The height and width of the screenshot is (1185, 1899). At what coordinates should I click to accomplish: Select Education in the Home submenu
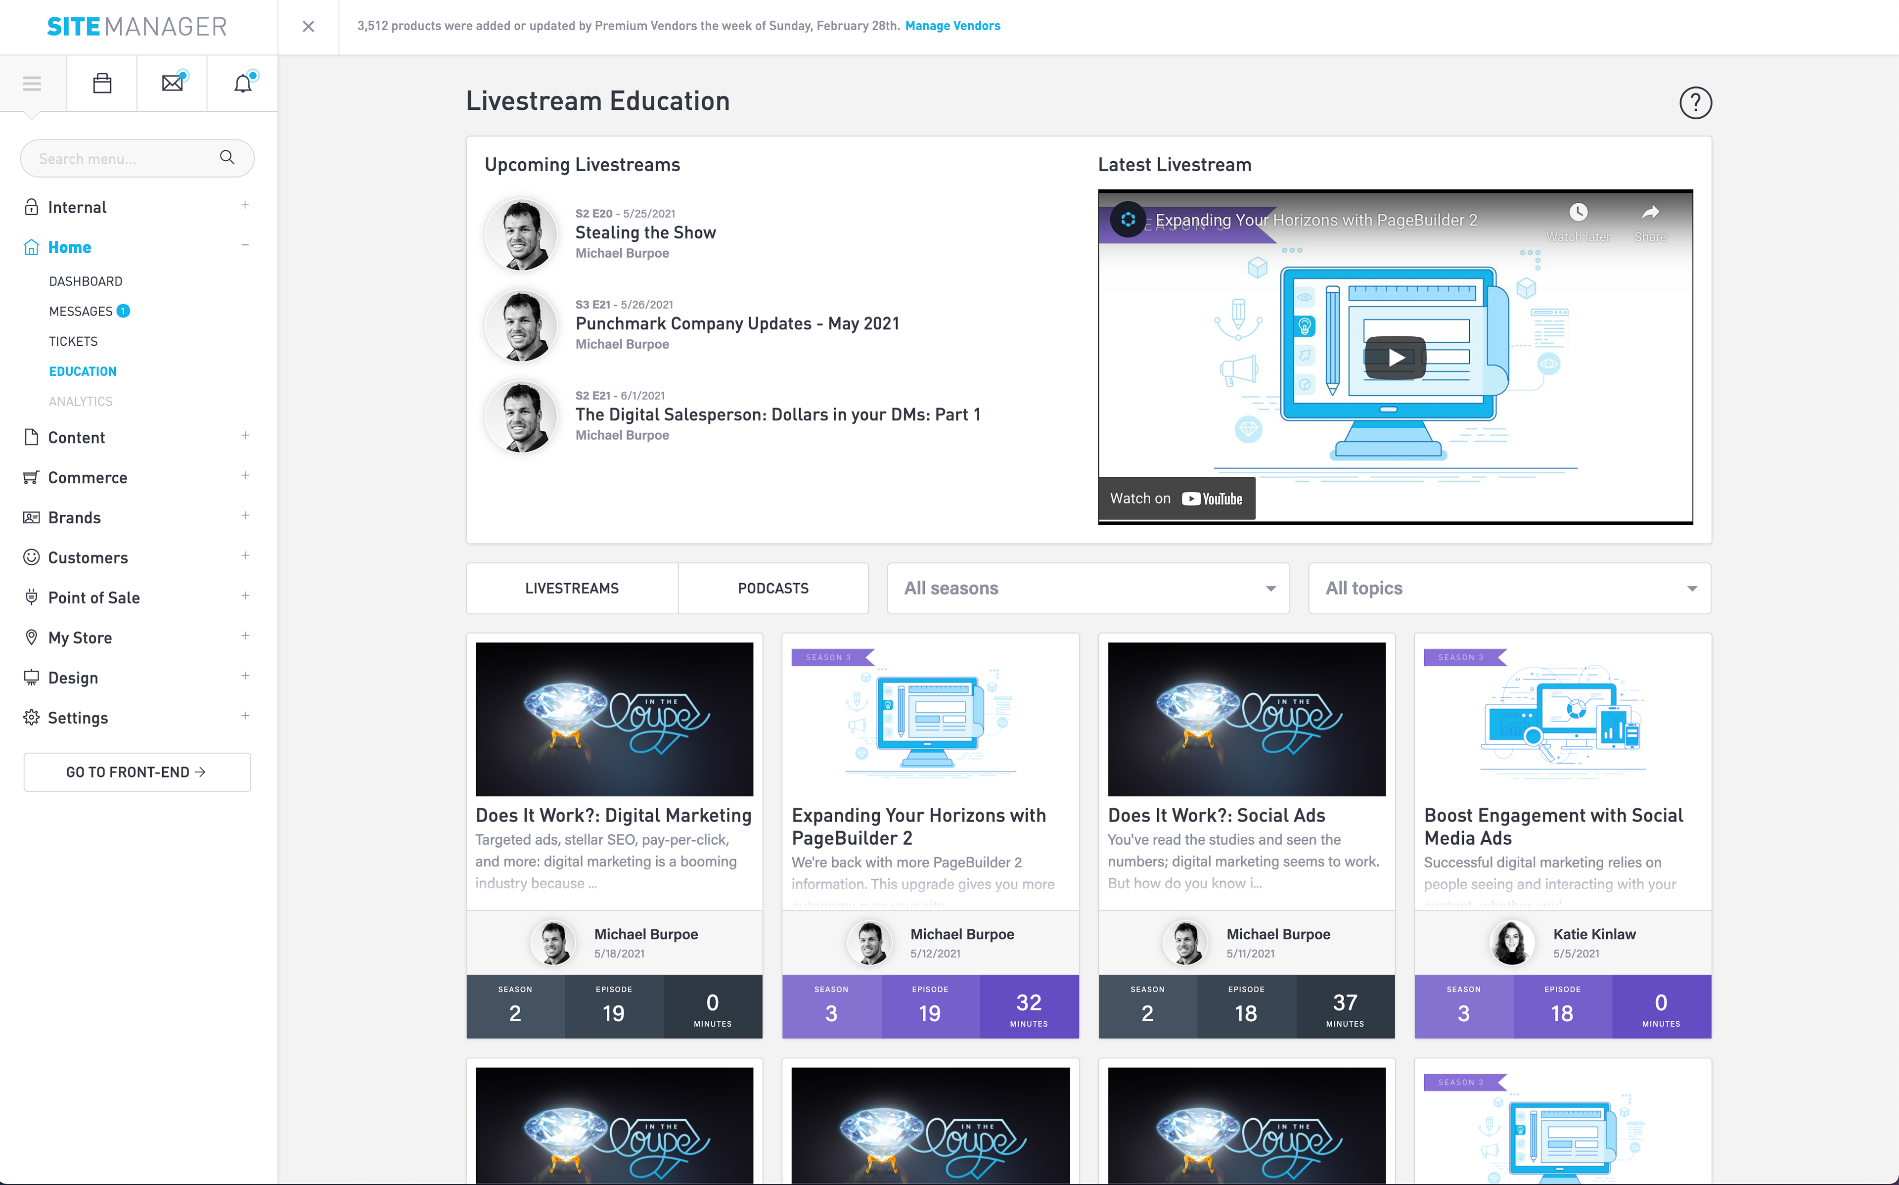click(82, 371)
